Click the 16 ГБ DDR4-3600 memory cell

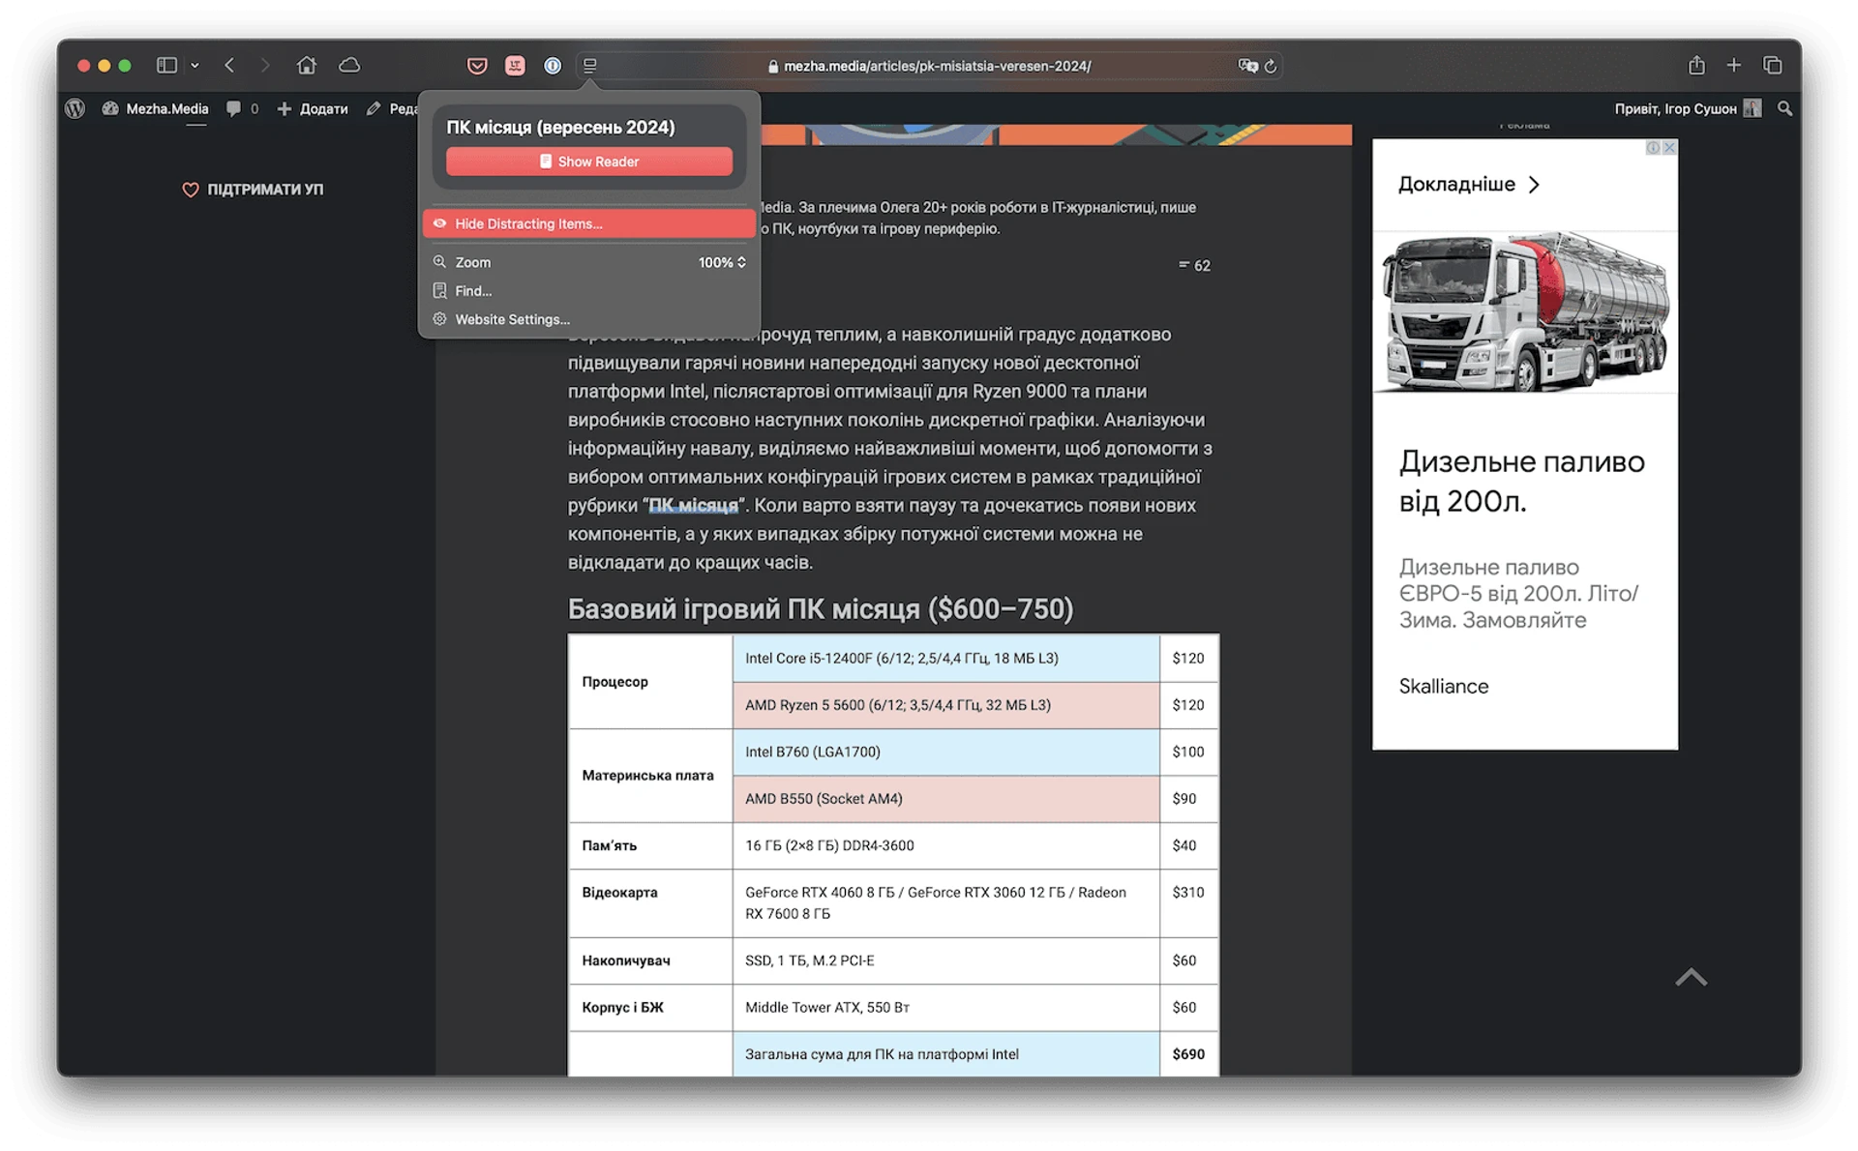[945, 845]
